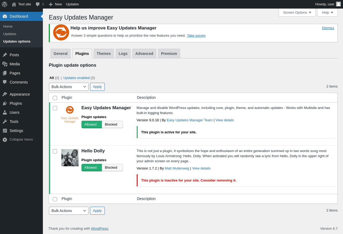Click the Hello Dolly plugin thumbnail
343x234 pixels.
coord(70,158)
